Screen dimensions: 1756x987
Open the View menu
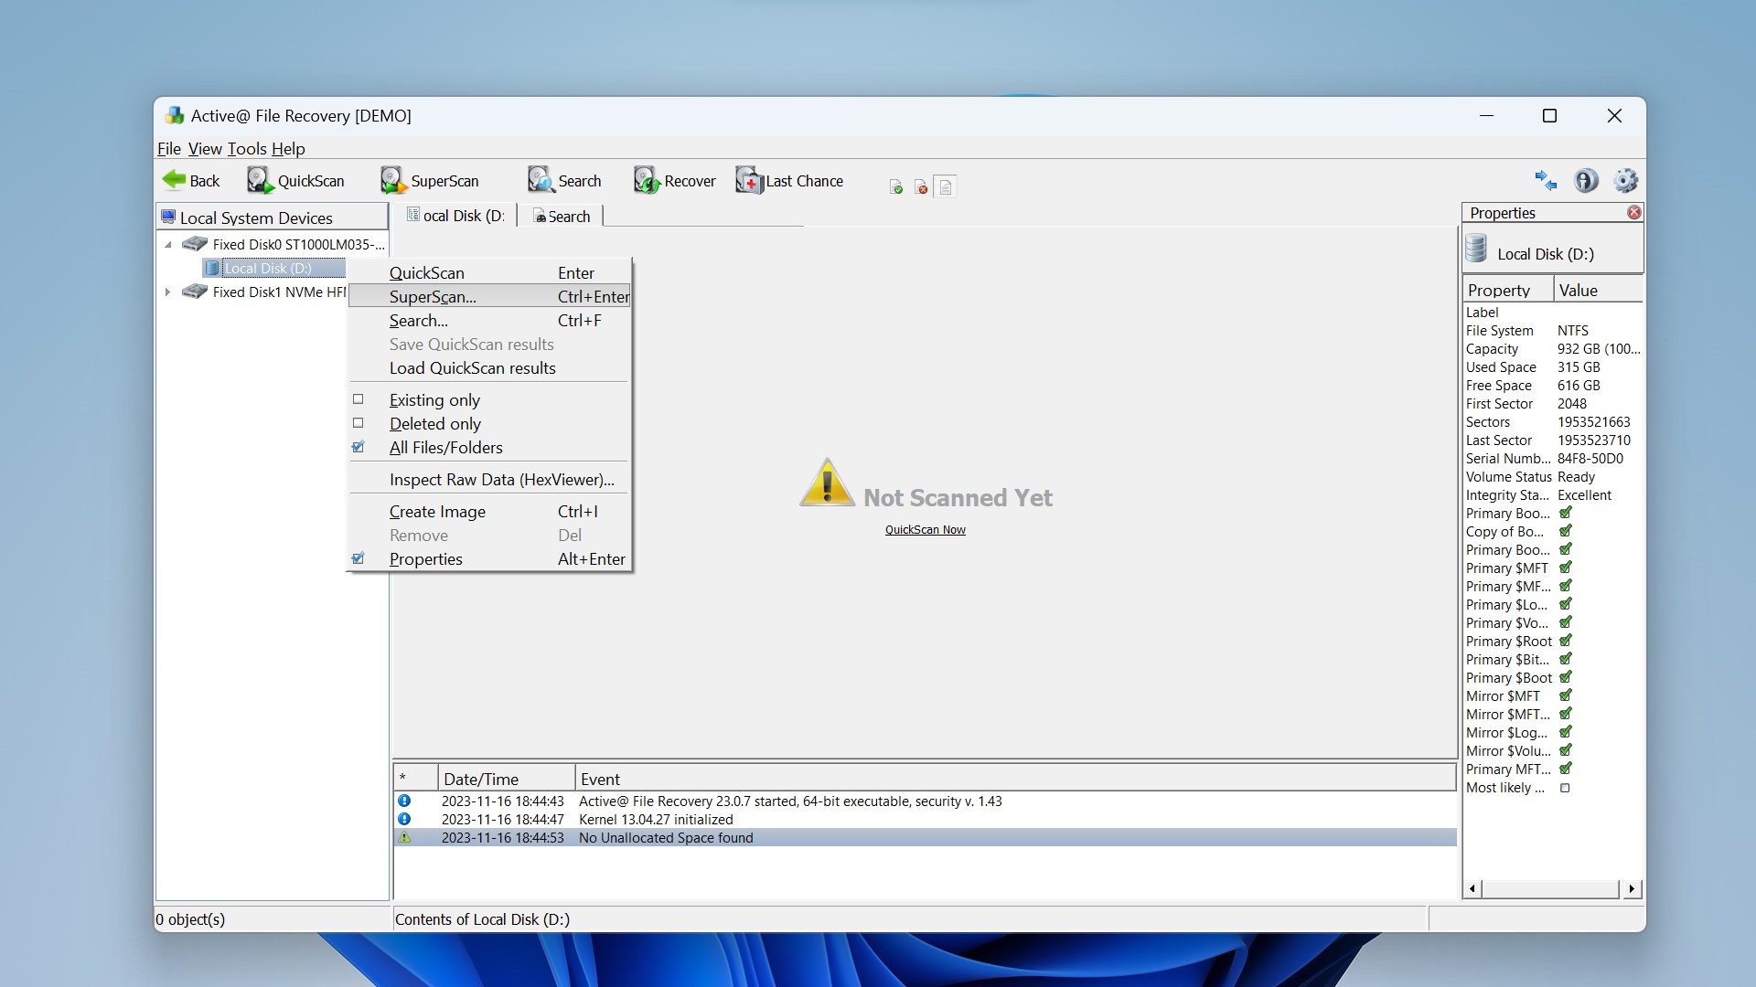point(204,147)
